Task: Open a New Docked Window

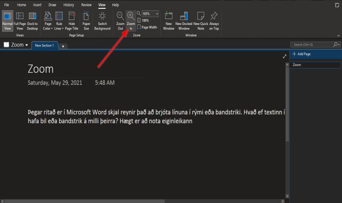Action: coord(183,21)
